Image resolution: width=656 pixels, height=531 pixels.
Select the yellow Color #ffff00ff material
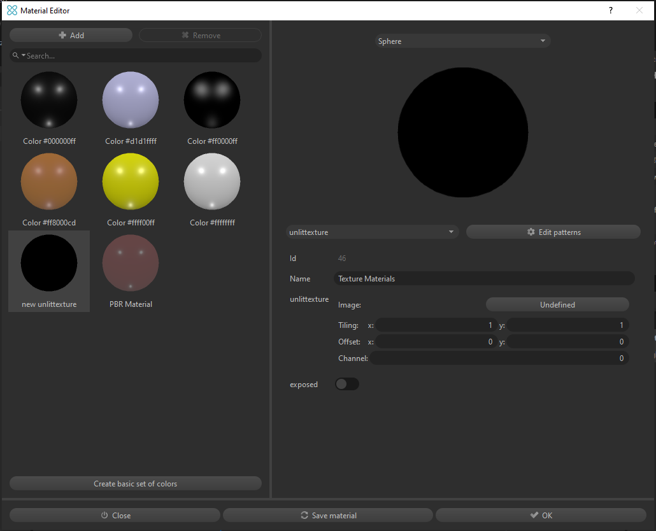click(131, 181)
